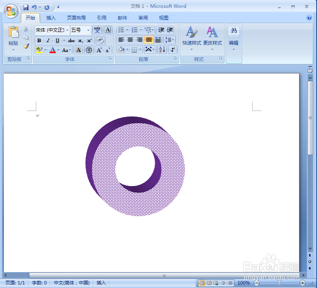Toggle italic formatting

point(48,41)
